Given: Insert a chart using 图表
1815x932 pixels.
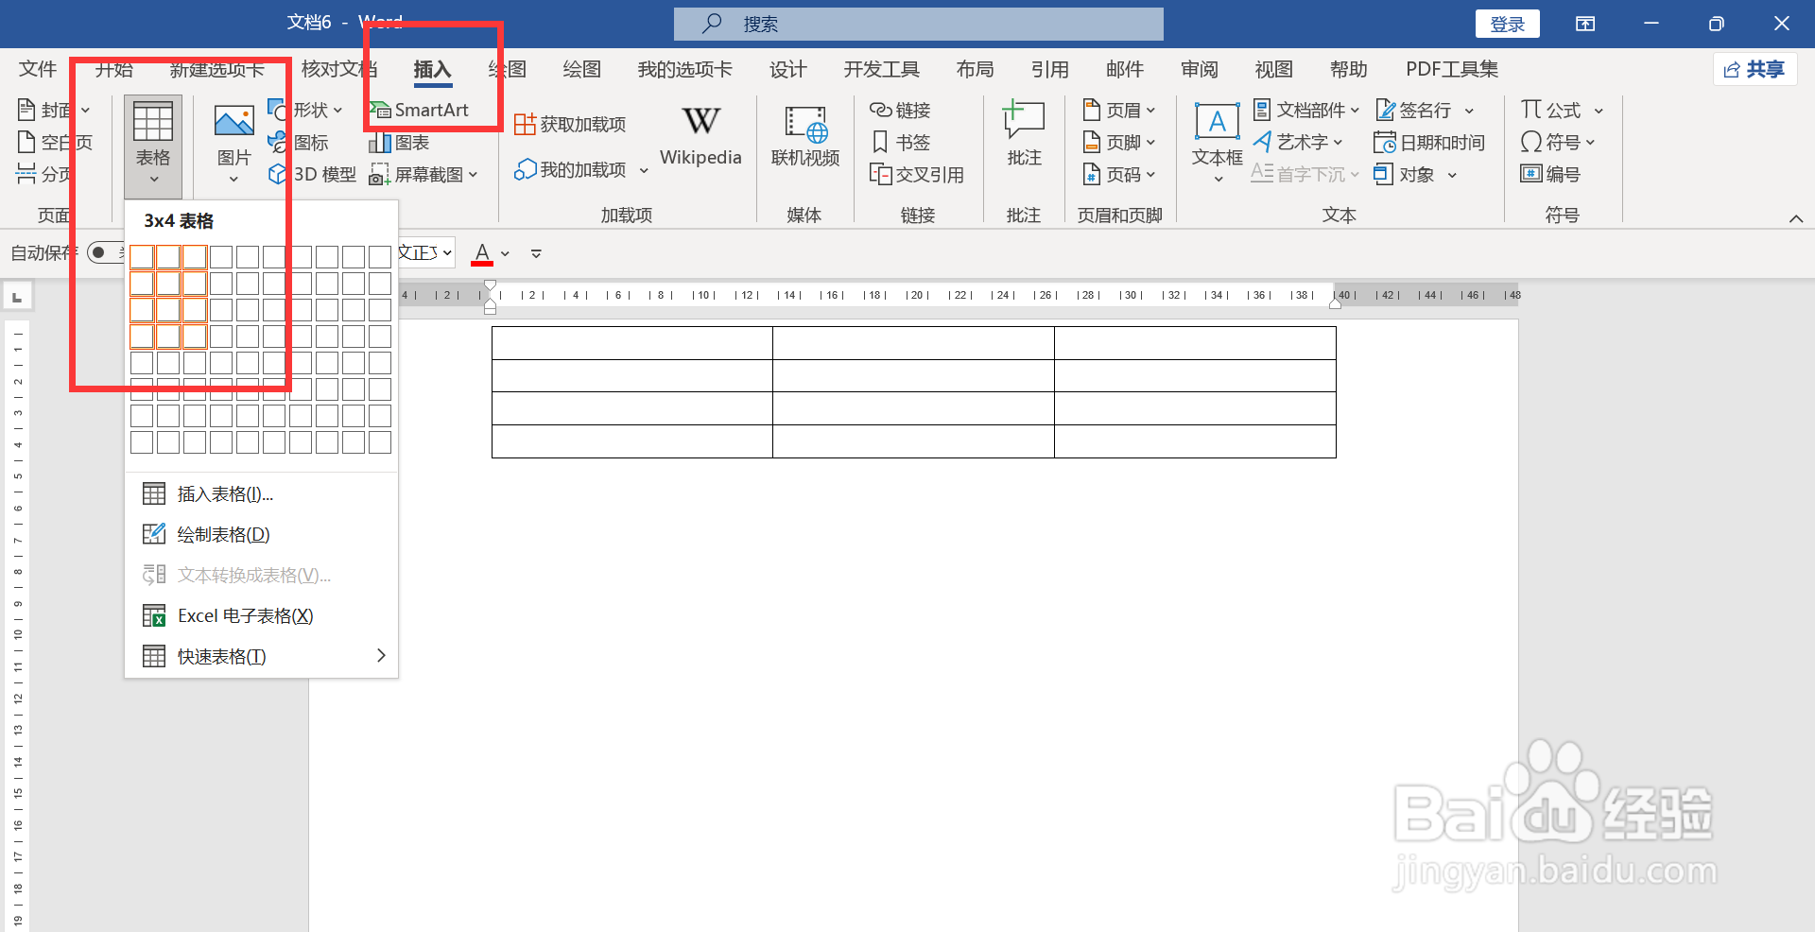Looking at the screenshot, I should [399, 143].
